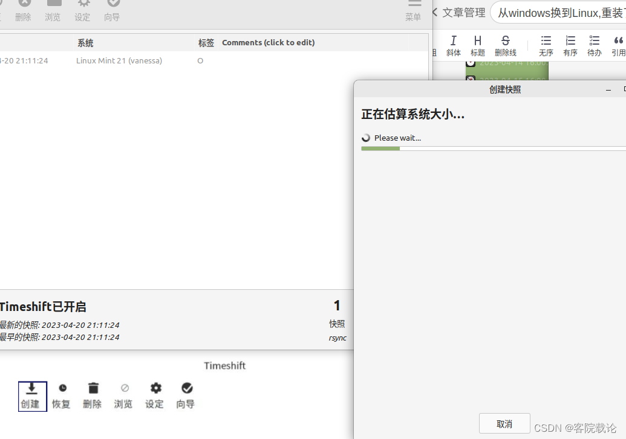The image size is (626, 439).
Task: Click the Comments (click to edit) column header
Action: 269,43
